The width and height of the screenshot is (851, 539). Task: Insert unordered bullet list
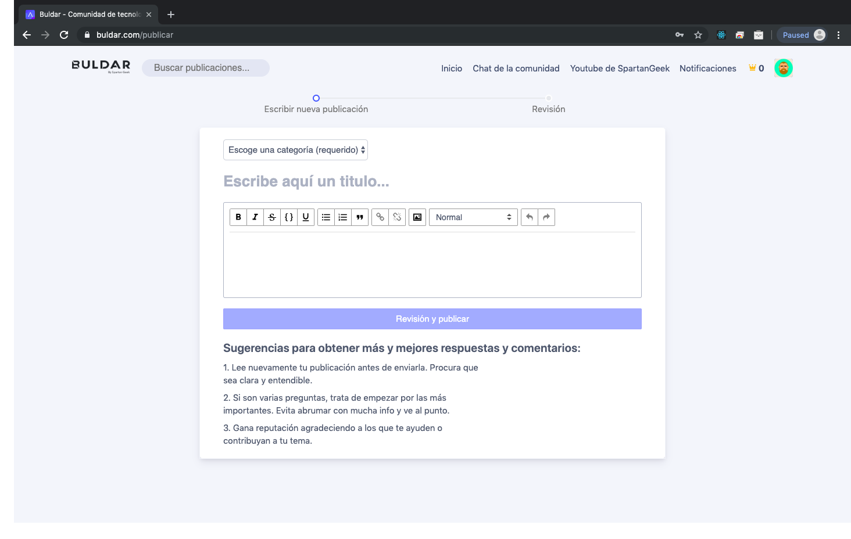tap(326, 217)
